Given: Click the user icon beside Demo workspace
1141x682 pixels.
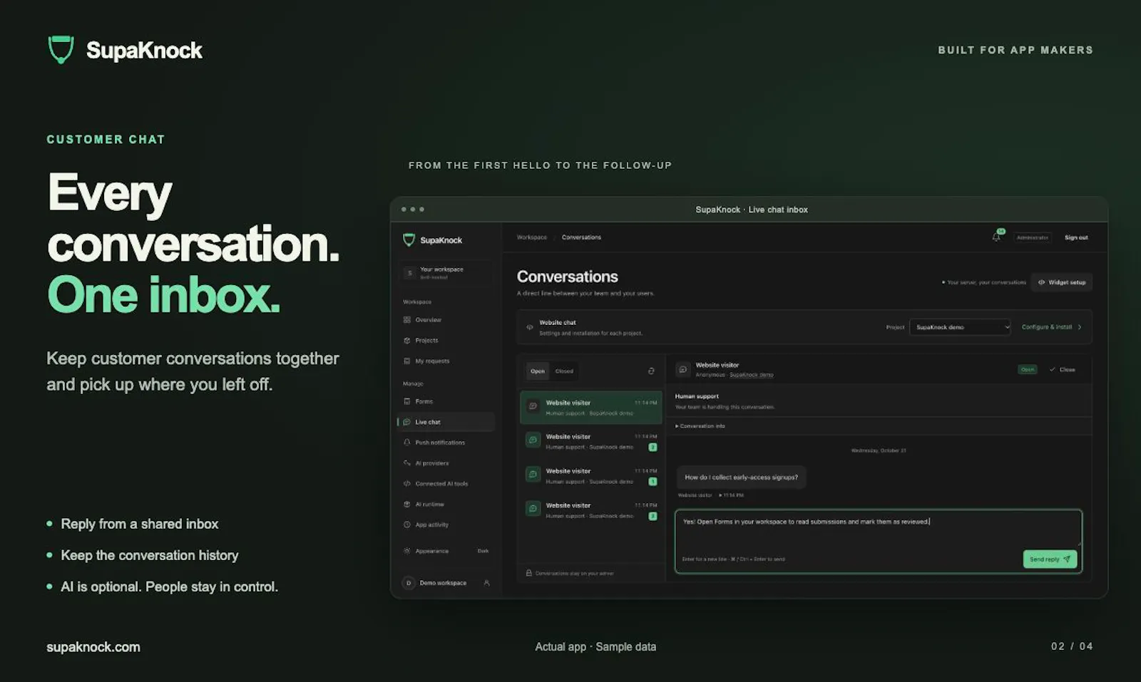Looking at the screenshot, I should pyautogui.click(x=486, y=583).
